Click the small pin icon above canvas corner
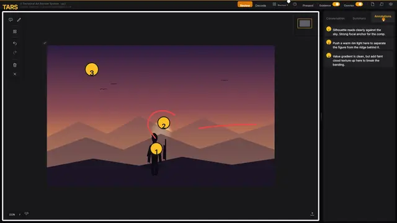 click(x=45, y=43)
